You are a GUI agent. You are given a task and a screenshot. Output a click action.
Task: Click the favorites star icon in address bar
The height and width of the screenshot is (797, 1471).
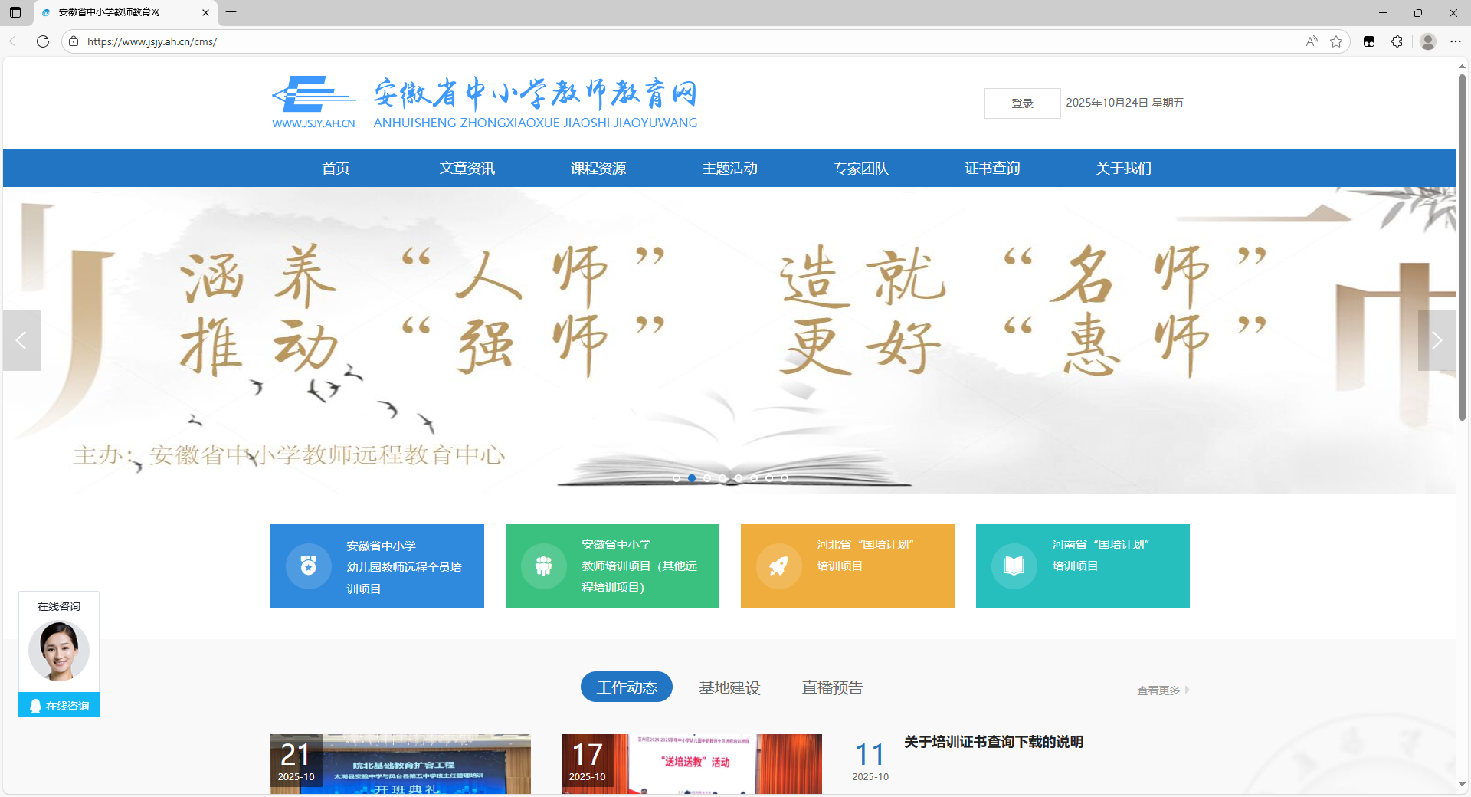[x=1336, y=41]
